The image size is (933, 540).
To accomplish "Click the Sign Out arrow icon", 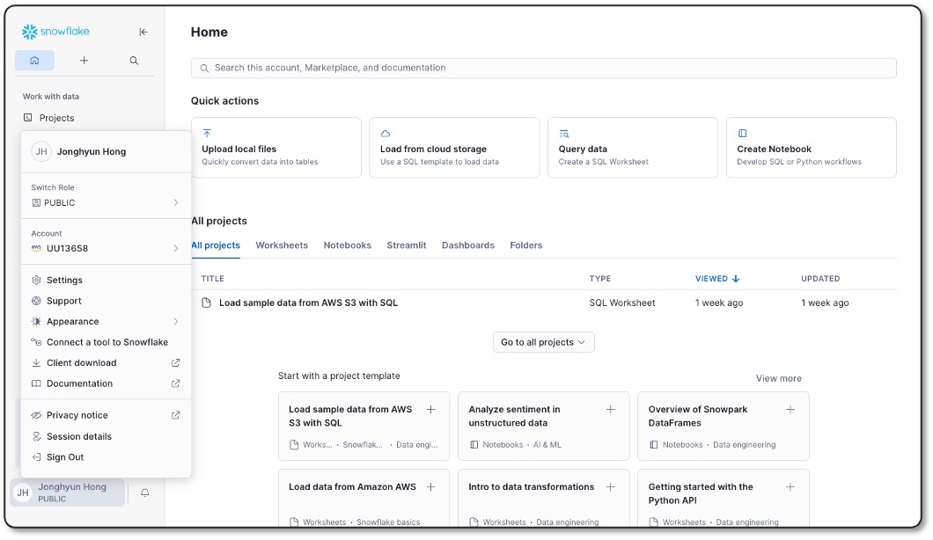I will click(x=36, y=457).
